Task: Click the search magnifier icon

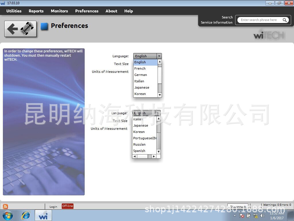Action: click(285, 20)
